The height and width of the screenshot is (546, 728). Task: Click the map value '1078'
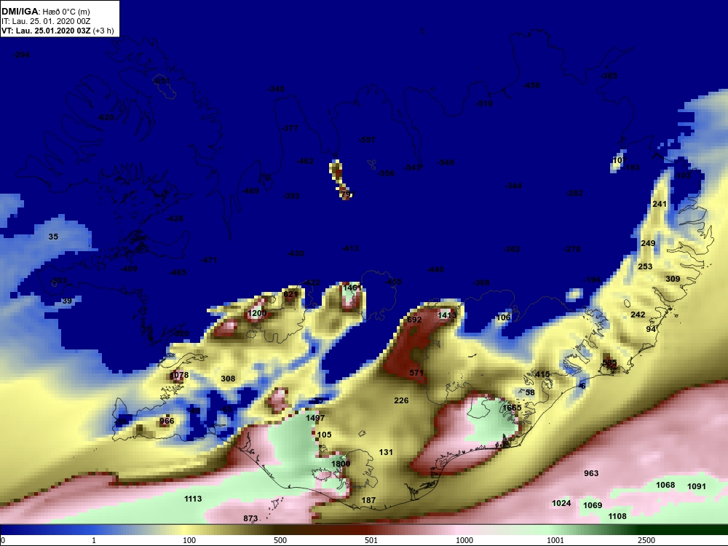[179, 375]
